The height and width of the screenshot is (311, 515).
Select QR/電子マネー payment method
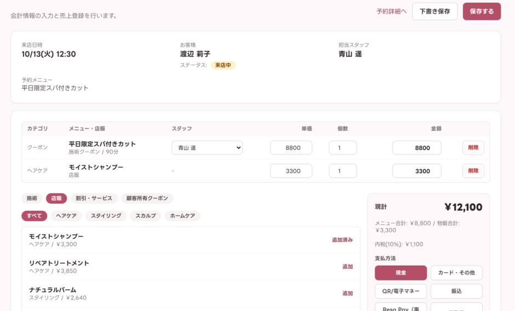pyautogui.click(x=400, y=291)
